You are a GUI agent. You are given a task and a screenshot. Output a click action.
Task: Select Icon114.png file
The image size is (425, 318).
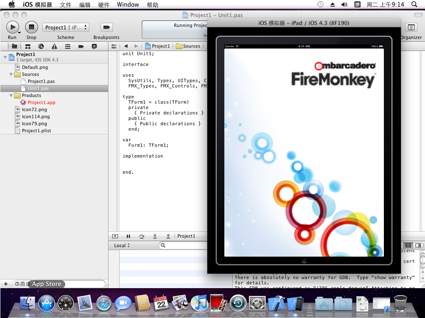(x=35, y=117)
